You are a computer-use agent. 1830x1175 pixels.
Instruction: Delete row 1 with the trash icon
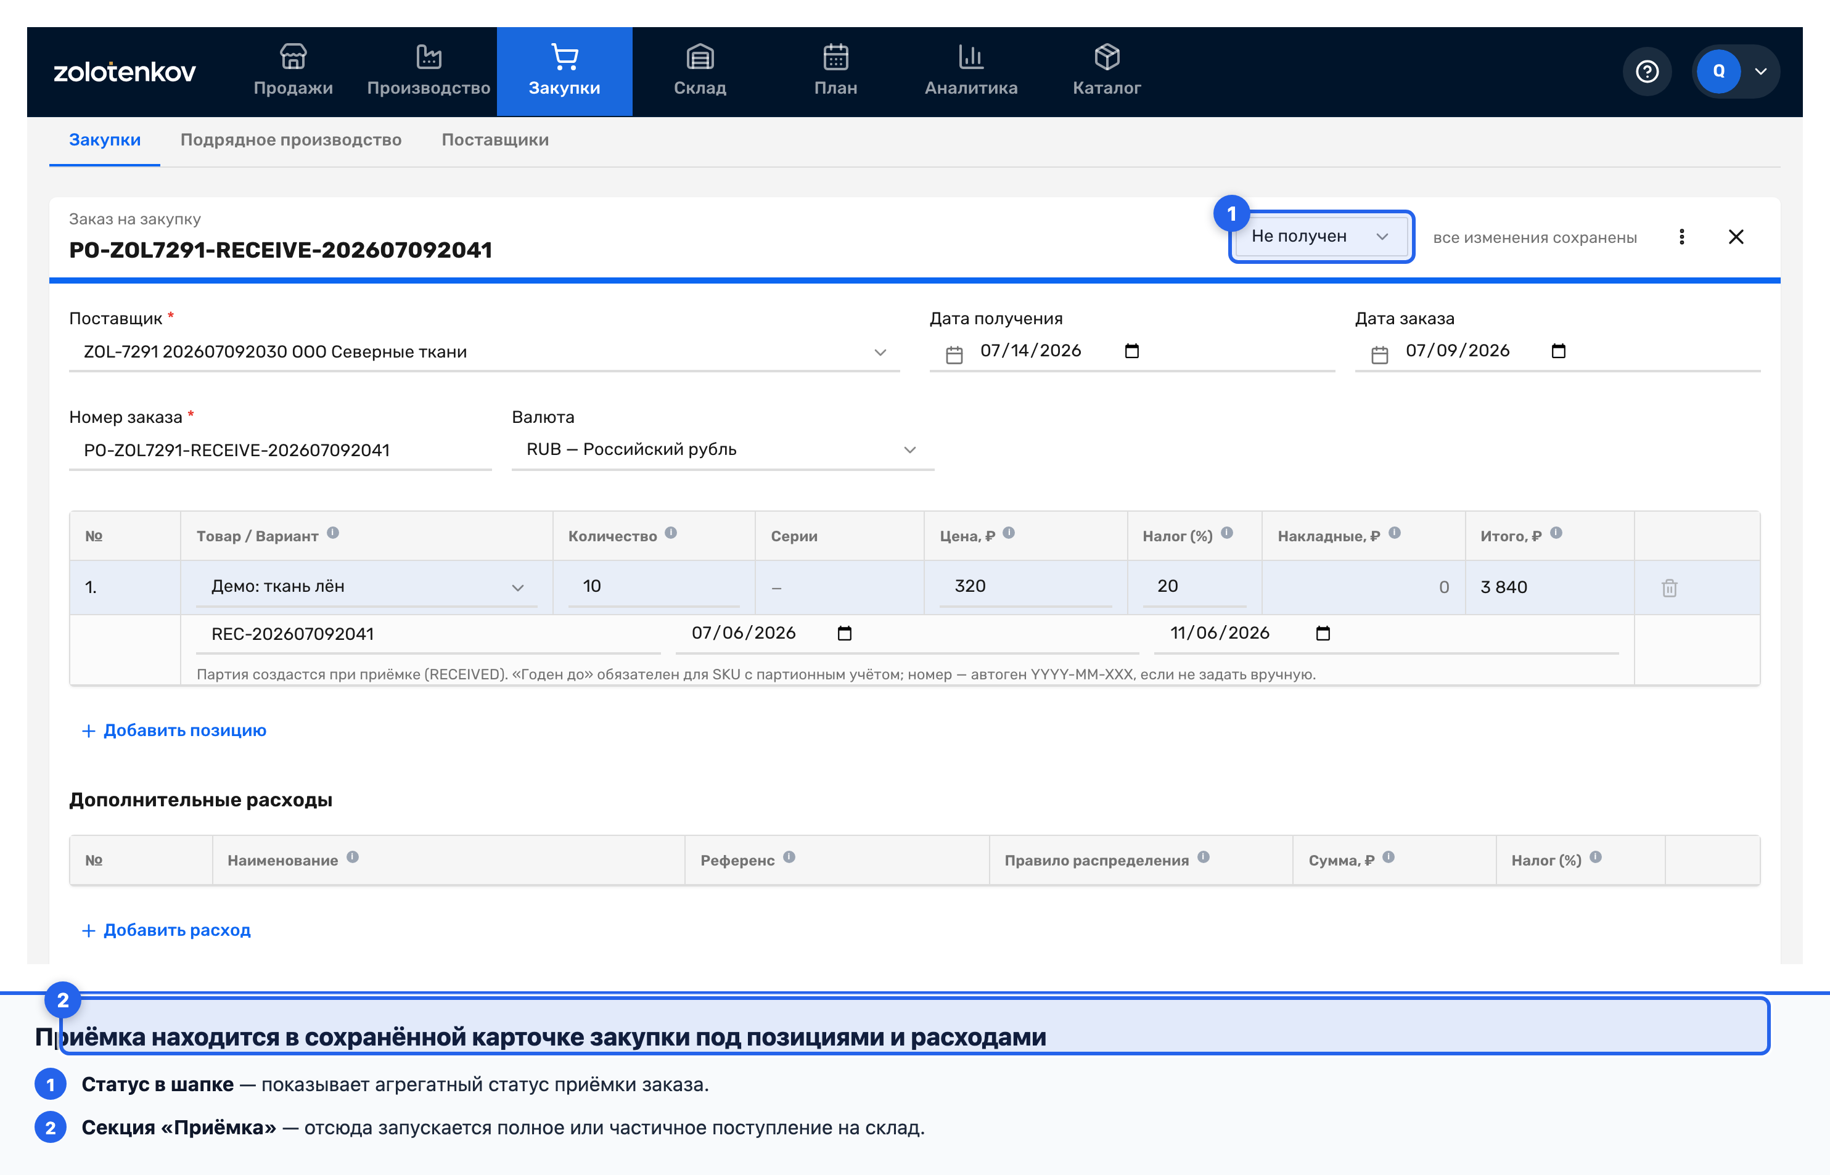1669,587
